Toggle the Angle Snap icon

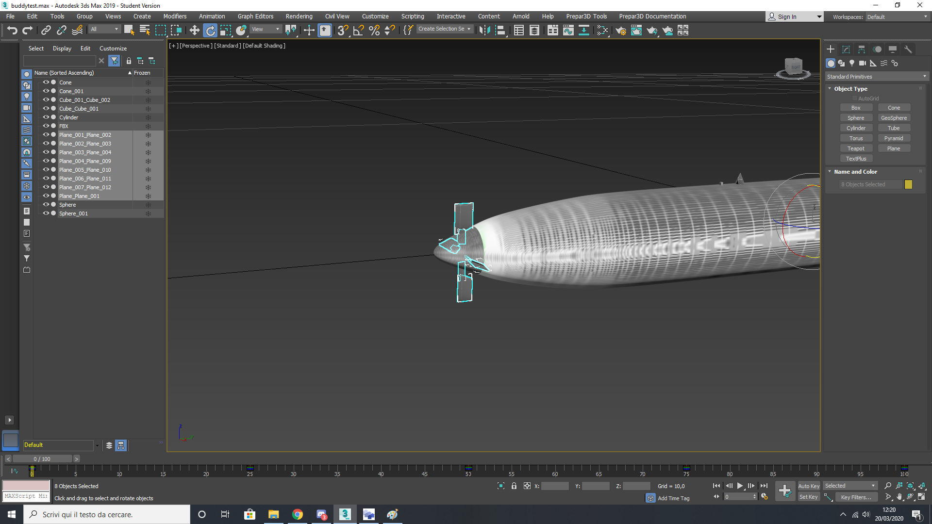point(358,31)
